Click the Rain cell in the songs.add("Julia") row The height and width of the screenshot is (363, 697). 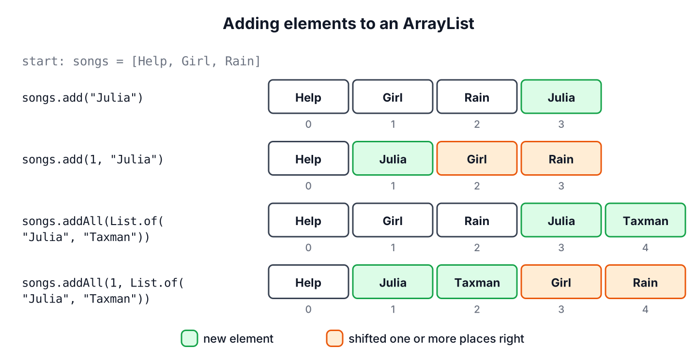coord(477,96)
